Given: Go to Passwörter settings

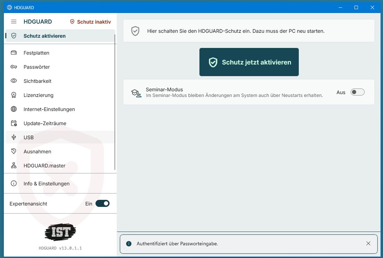Looking at the screenshot, I should (x=60, y=67).
